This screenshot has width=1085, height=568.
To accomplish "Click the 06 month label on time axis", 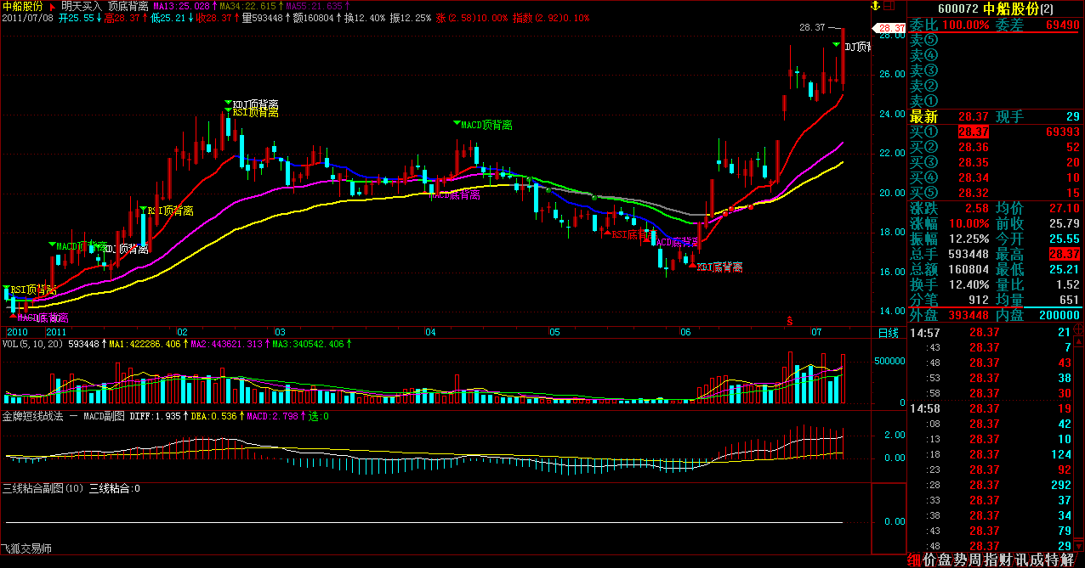I will coord(686,332).
